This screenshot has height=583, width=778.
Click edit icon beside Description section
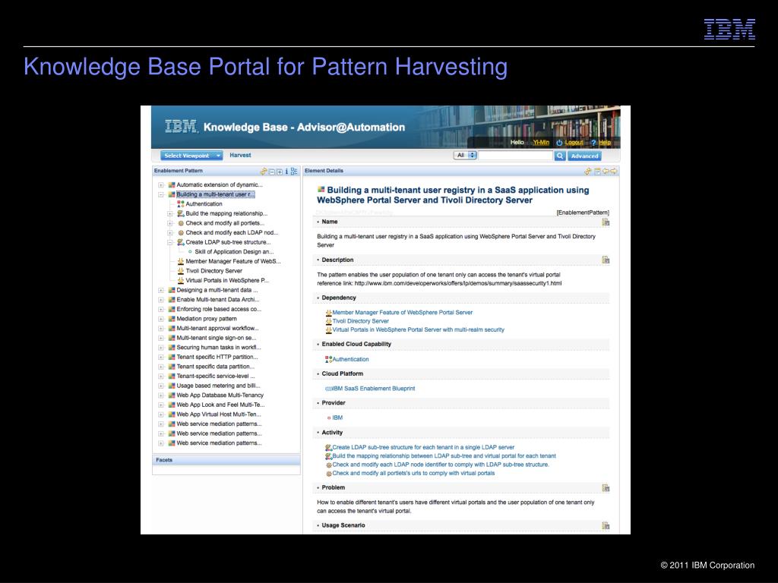(606, 260)
